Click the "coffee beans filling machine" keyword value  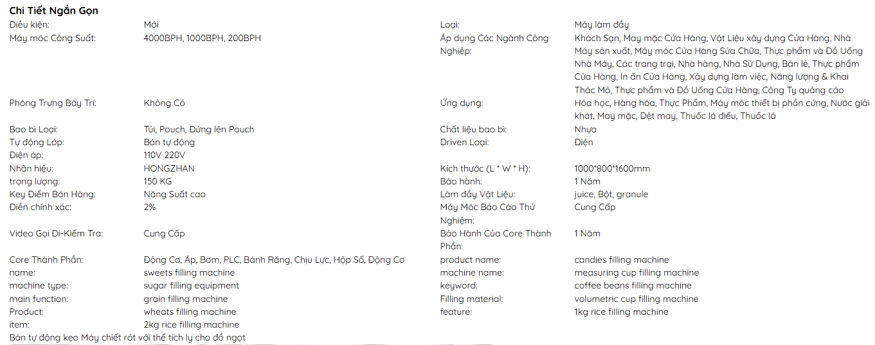point(633,285)
